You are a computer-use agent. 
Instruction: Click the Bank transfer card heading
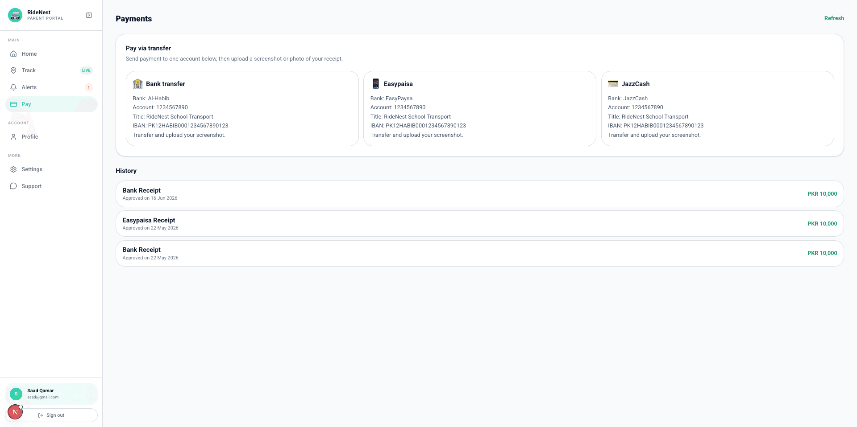click(166, 84)
